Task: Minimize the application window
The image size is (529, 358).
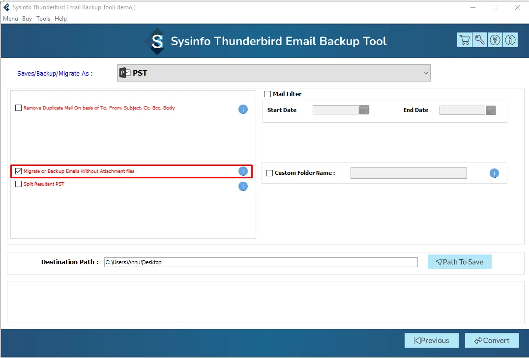Action: pyautogui.click(x=473, y=7)
